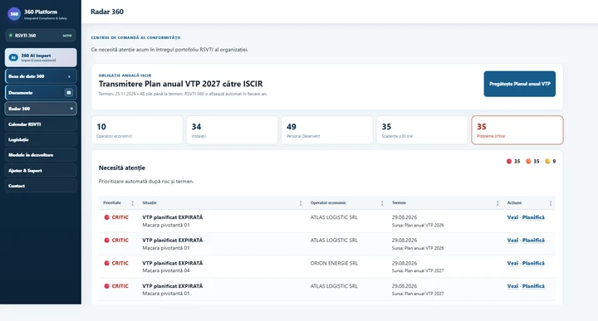
Task: Open Ajutor & Suport
Action: (x=41, y=170)
